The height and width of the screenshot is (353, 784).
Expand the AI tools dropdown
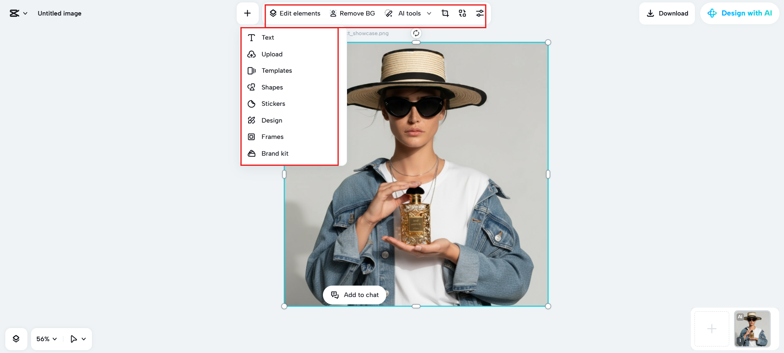(408, 13)
